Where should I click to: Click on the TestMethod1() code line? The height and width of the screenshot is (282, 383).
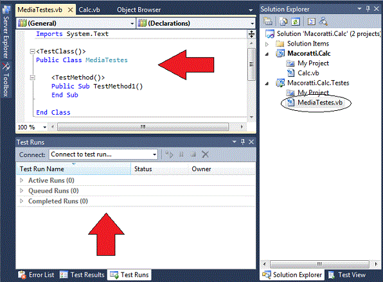[x=97, y=87]
